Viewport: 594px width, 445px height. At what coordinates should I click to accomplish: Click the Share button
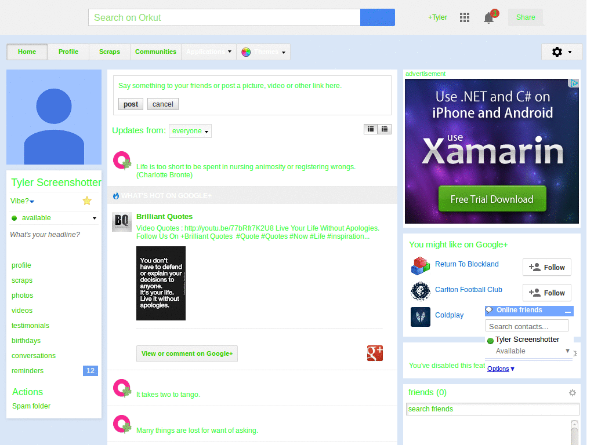[526, 17]
